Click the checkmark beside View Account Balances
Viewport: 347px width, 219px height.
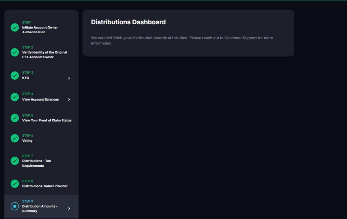(x=15, y=97)
